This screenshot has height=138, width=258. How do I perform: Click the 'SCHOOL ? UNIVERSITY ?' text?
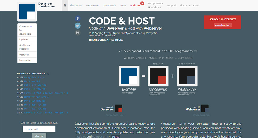click(223, 19)
